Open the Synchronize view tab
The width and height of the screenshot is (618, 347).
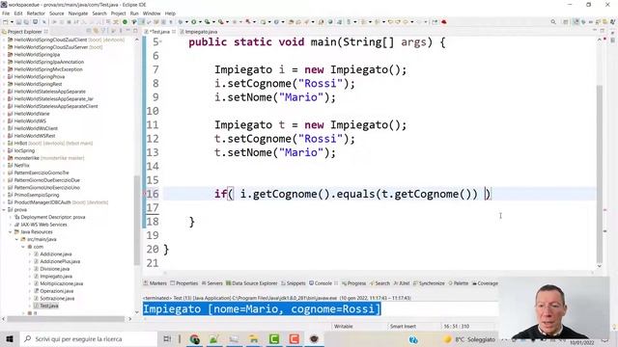429,283
